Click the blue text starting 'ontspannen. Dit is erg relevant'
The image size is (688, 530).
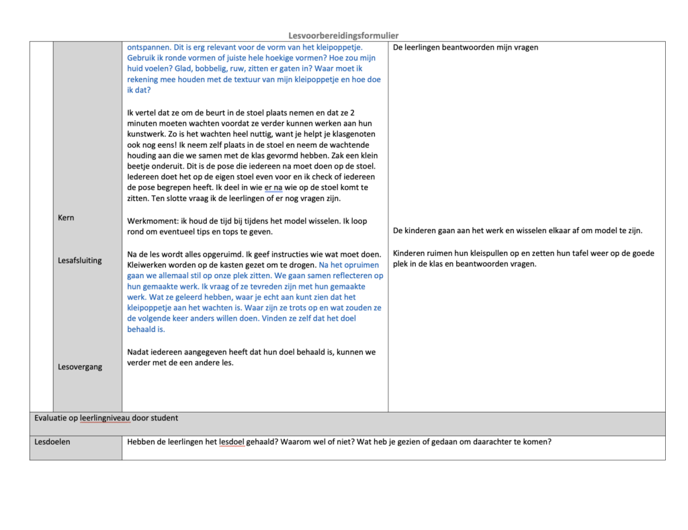click(x=254, y=69)
